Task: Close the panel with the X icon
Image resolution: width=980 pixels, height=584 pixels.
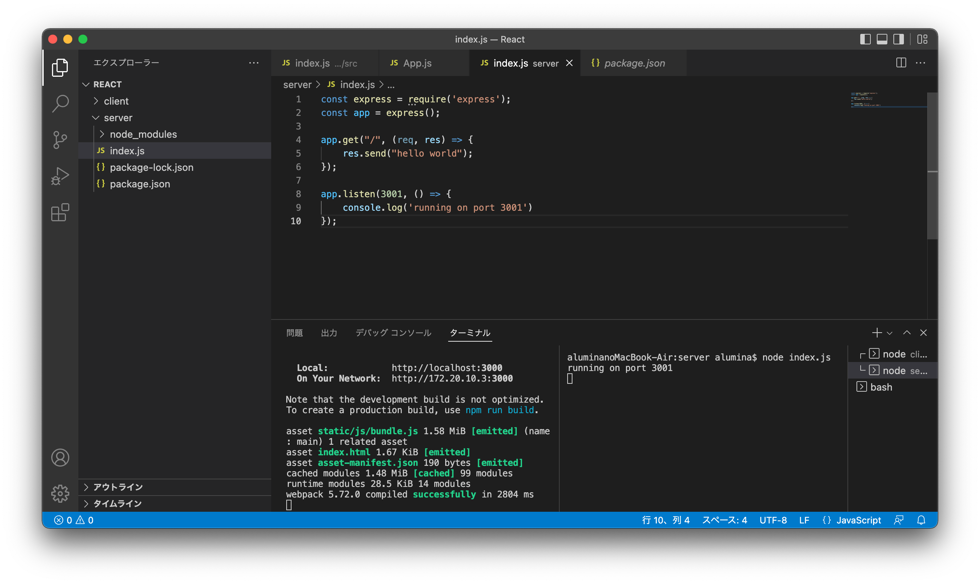Action: tap(924, 333)
